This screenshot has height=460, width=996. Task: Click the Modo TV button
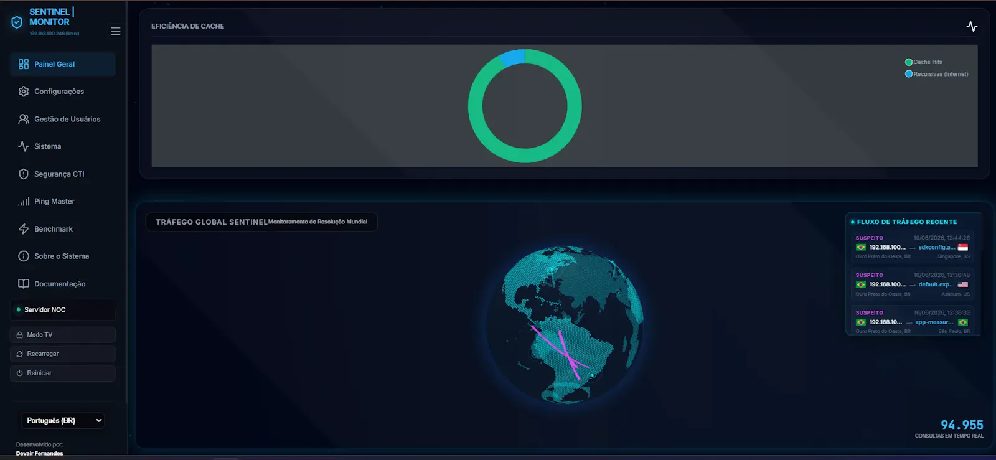tap(63, 335)
